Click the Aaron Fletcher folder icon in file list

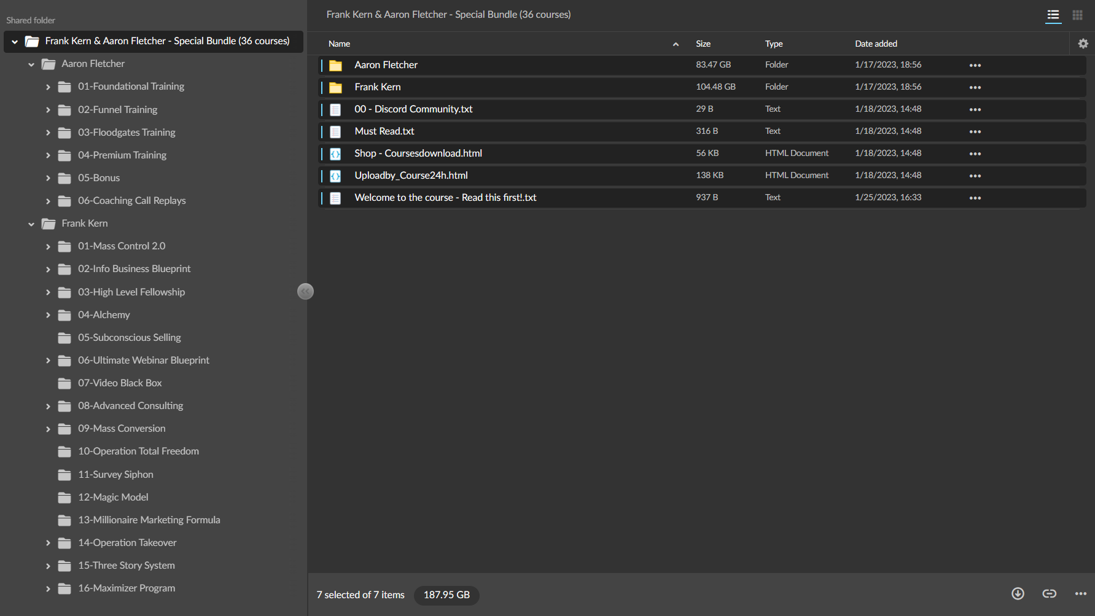tap(335, 65)
